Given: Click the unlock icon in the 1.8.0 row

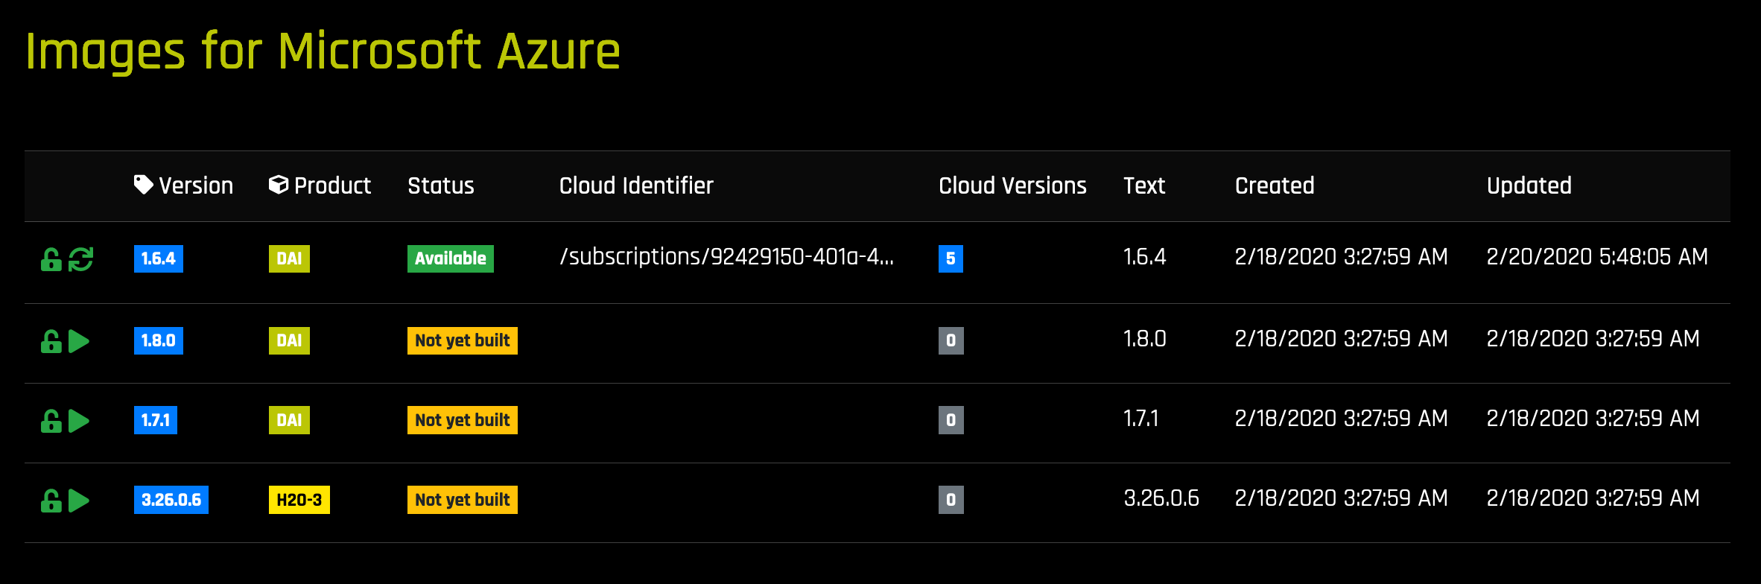Looking at the screenshot, I should 51,341.
